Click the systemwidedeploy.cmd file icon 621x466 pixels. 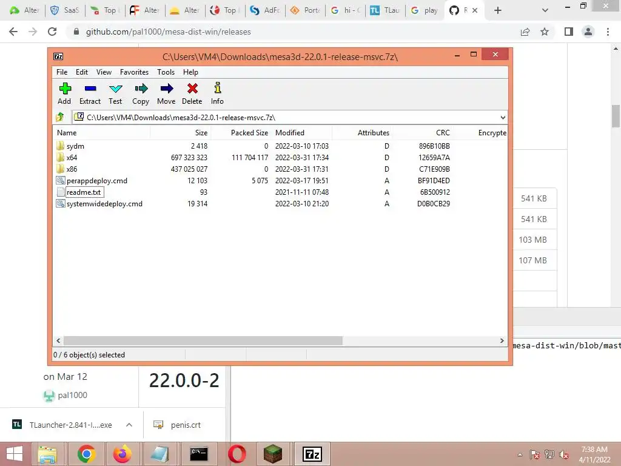(60, 203)
